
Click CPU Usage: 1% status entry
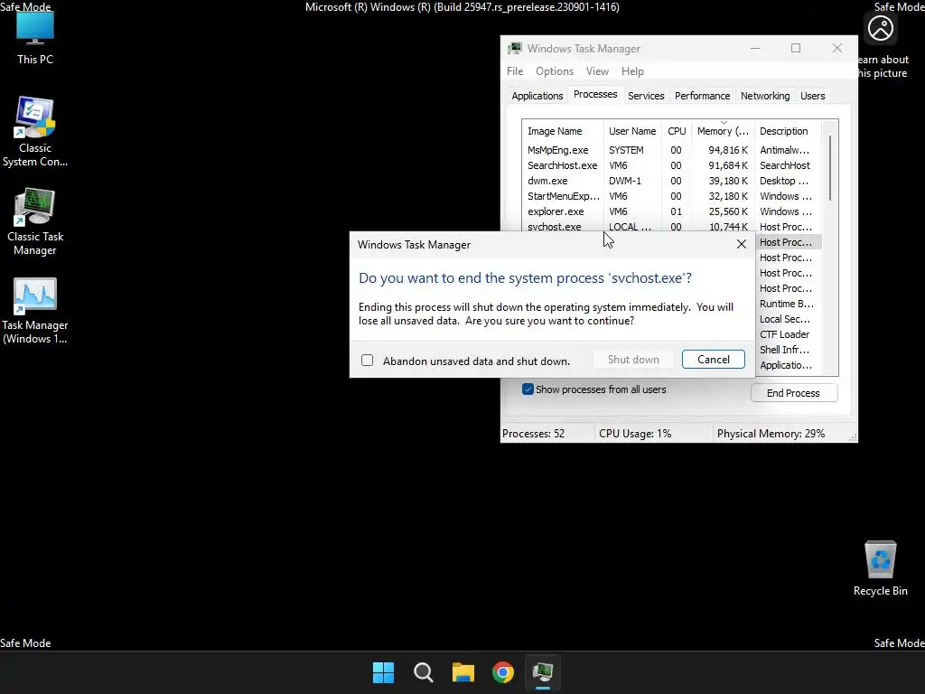[x=635, y=434]
